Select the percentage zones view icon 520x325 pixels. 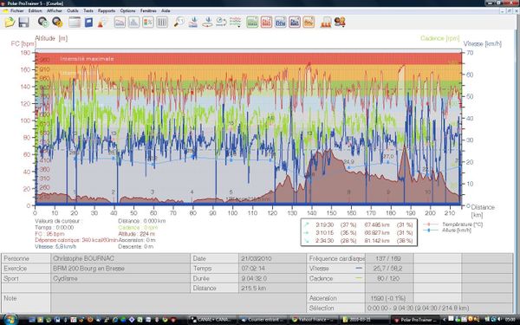click(148, 23)
